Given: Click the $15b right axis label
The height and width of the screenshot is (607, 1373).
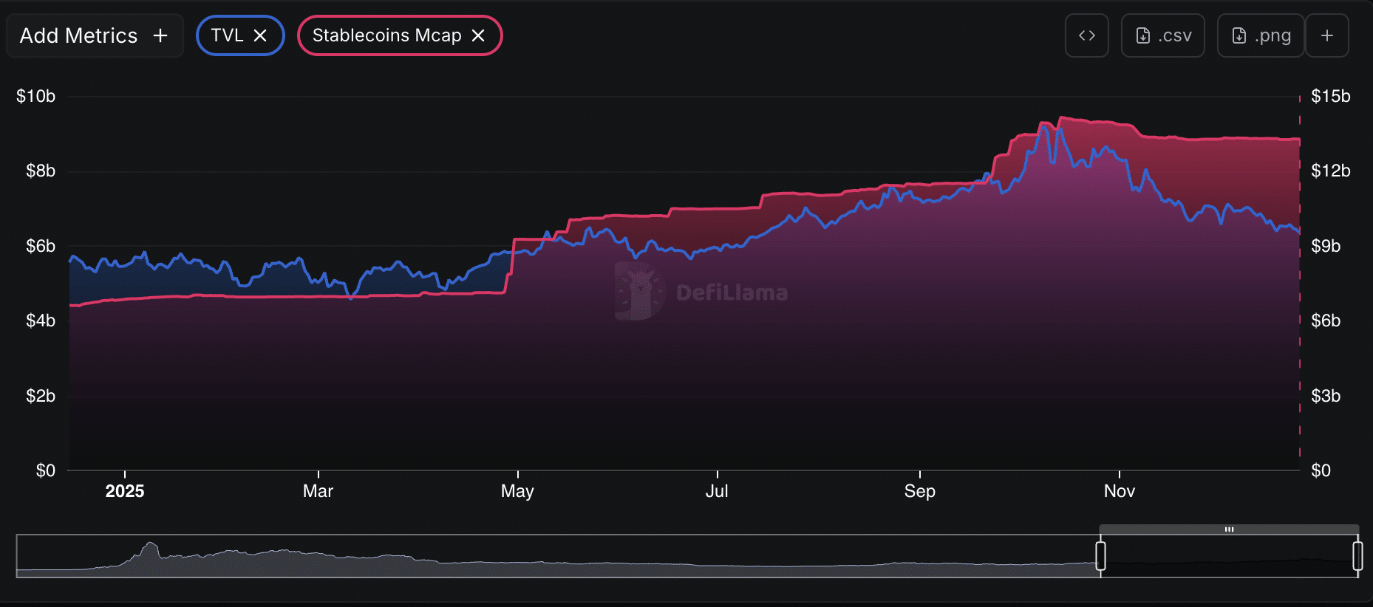Looking at the screenshot, I should 1330,96.
